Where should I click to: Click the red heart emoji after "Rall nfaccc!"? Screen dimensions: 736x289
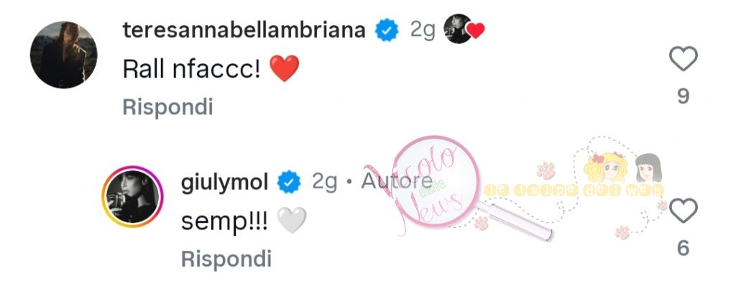click(285, 69)
